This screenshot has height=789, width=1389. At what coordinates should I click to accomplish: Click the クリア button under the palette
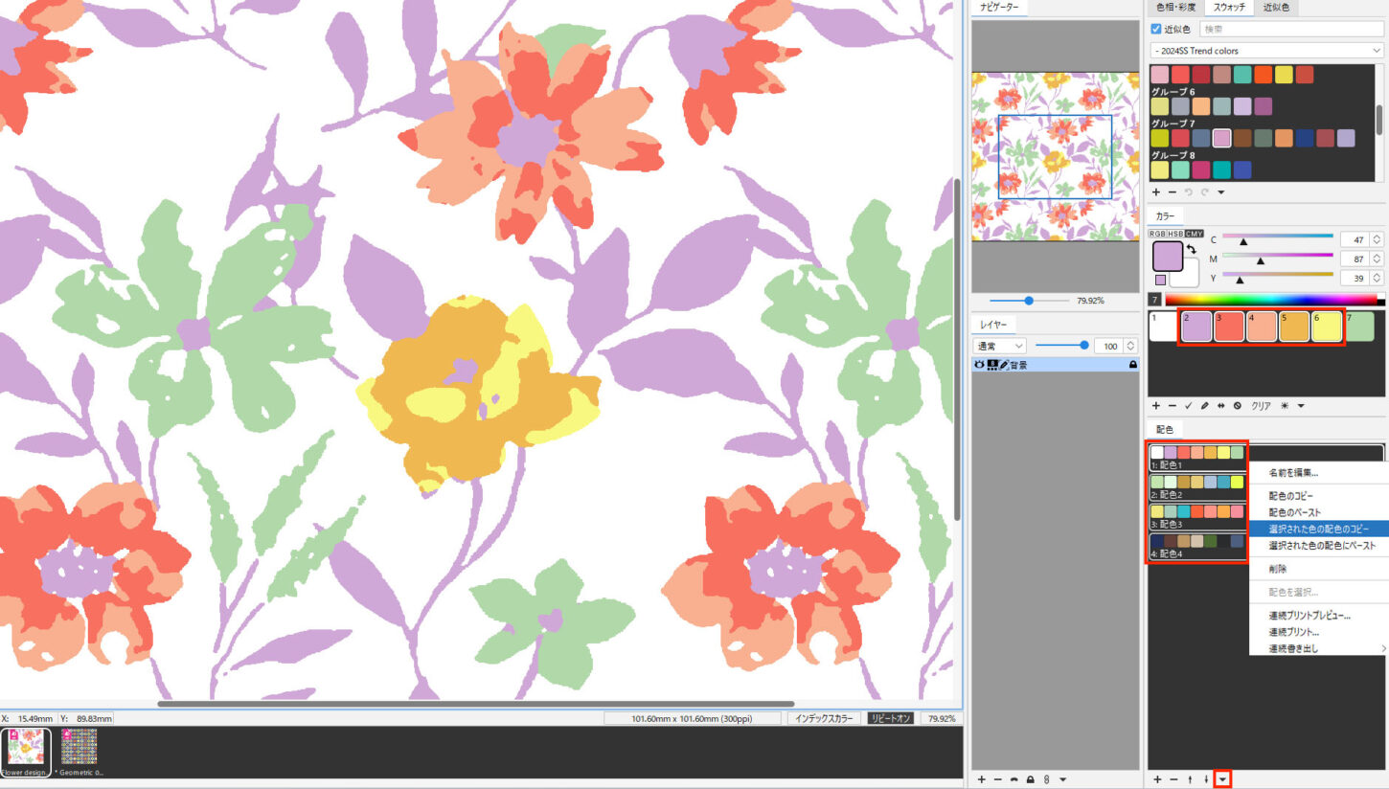point(1261,406)
